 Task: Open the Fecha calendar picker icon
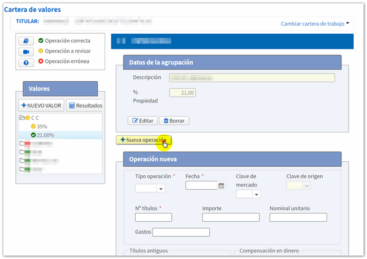click(221, 186)
